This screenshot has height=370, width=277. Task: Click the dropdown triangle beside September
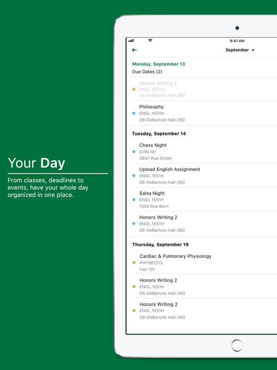click(253, 50)
